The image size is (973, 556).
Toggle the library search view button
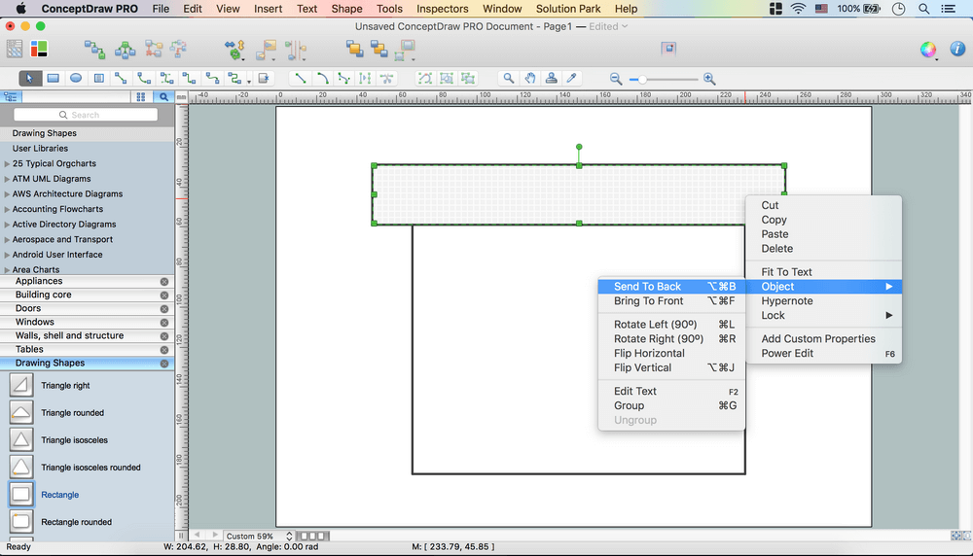click(163, 96)
